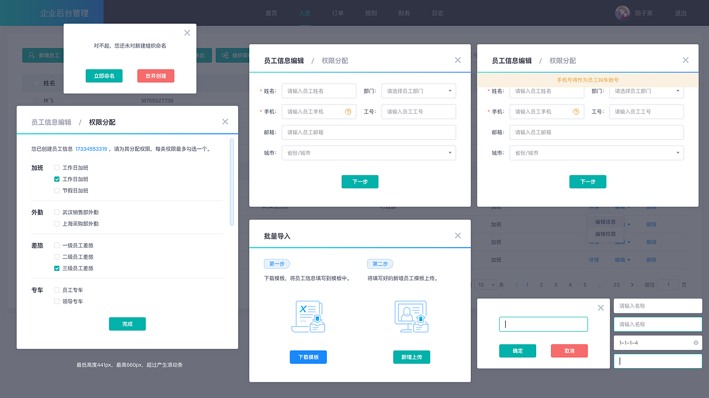Click the organization tree icon beside 组织架构
The width and height of the screenshot is (709, 398).
[x=225, y=55]
